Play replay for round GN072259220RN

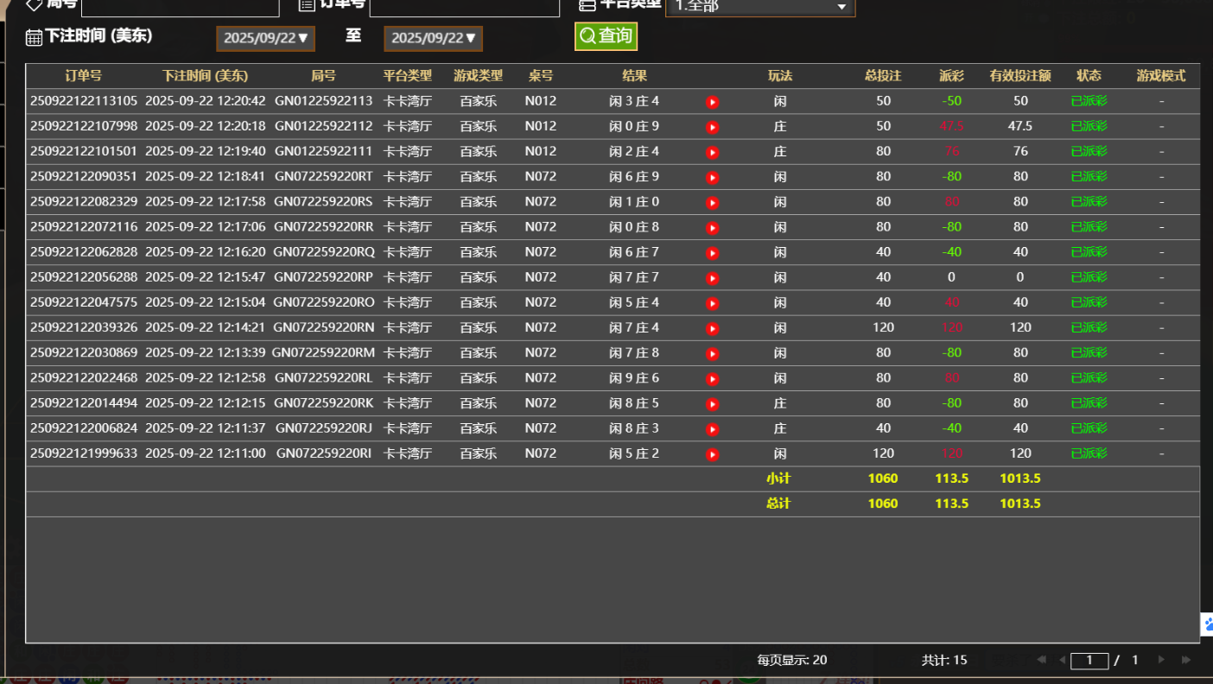[712, 328]
